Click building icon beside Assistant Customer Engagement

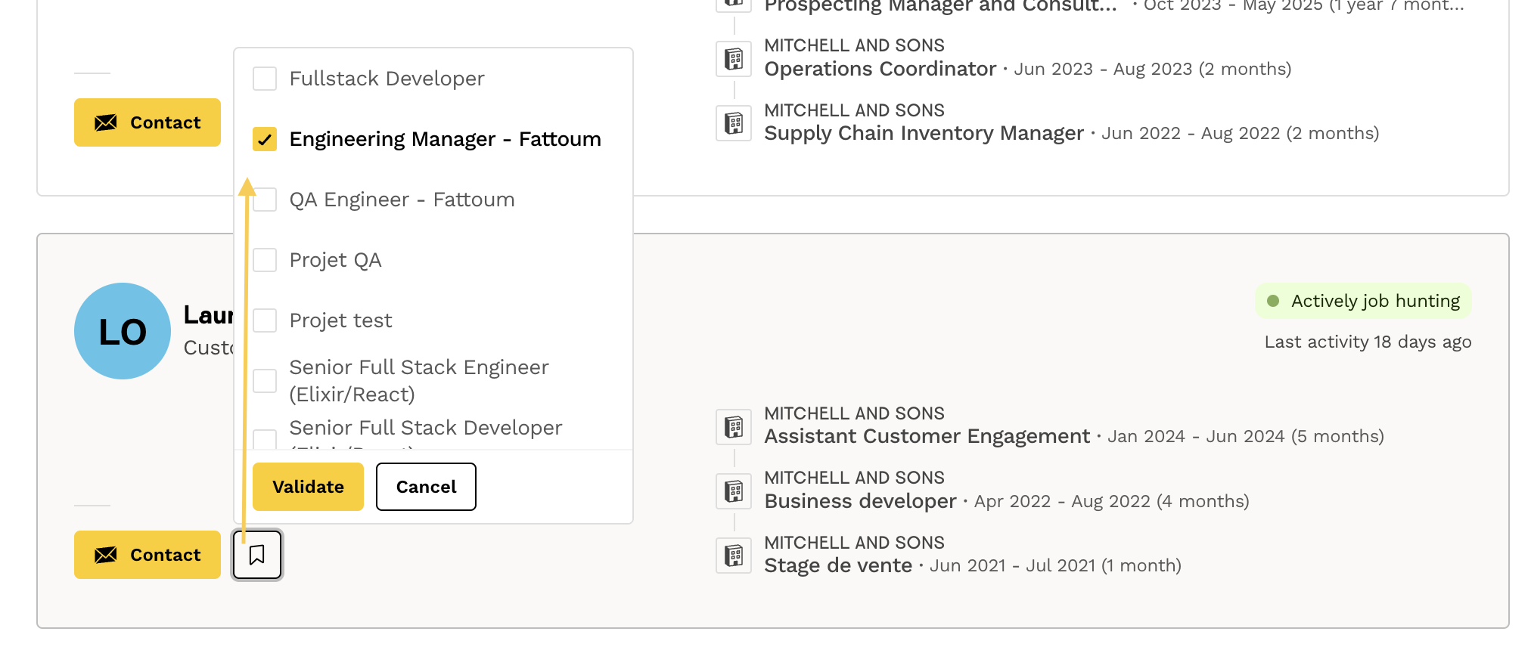(734, 427)
